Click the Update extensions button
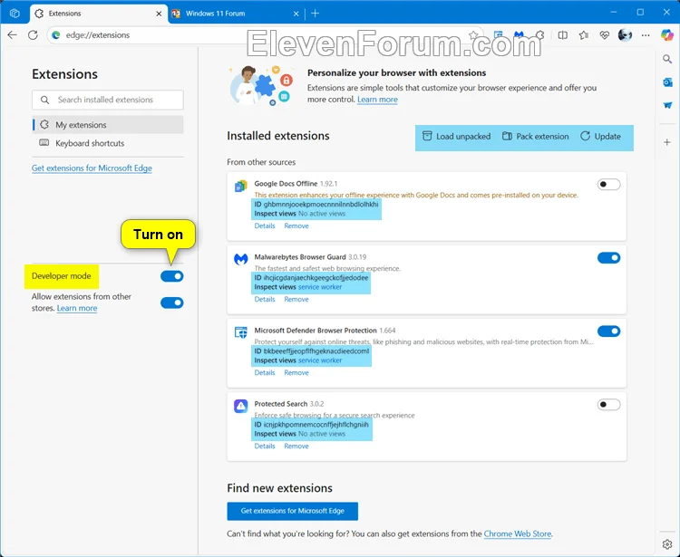Screen dimensions: 680x557 600,137
